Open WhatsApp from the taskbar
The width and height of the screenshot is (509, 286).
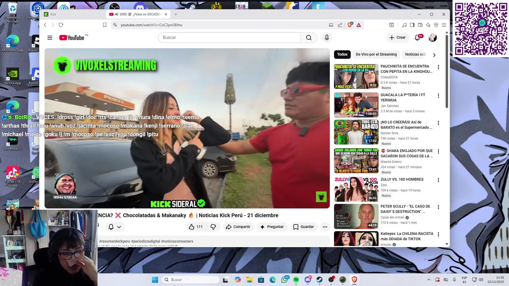[285, 280]
